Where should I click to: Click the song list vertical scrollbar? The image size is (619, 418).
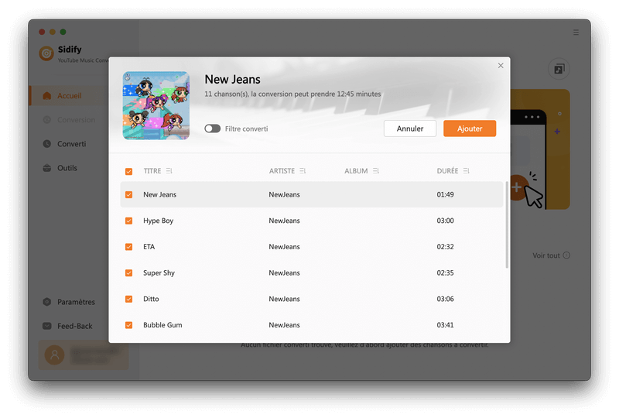pyautogui.click(x=507, y=224)
